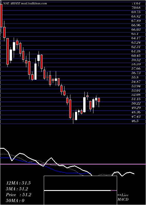Click the 52.08 price axis label

[136, 95]
